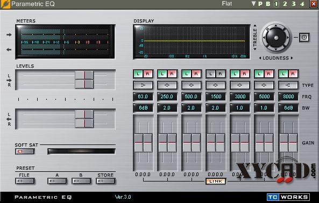Viewport: 319px width, 203px height.
Task: Select slot 1 in the title bar
Action: 277,4
